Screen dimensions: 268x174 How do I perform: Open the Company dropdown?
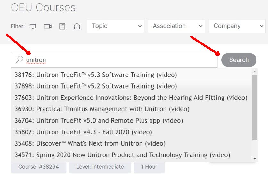coord(237,26)
